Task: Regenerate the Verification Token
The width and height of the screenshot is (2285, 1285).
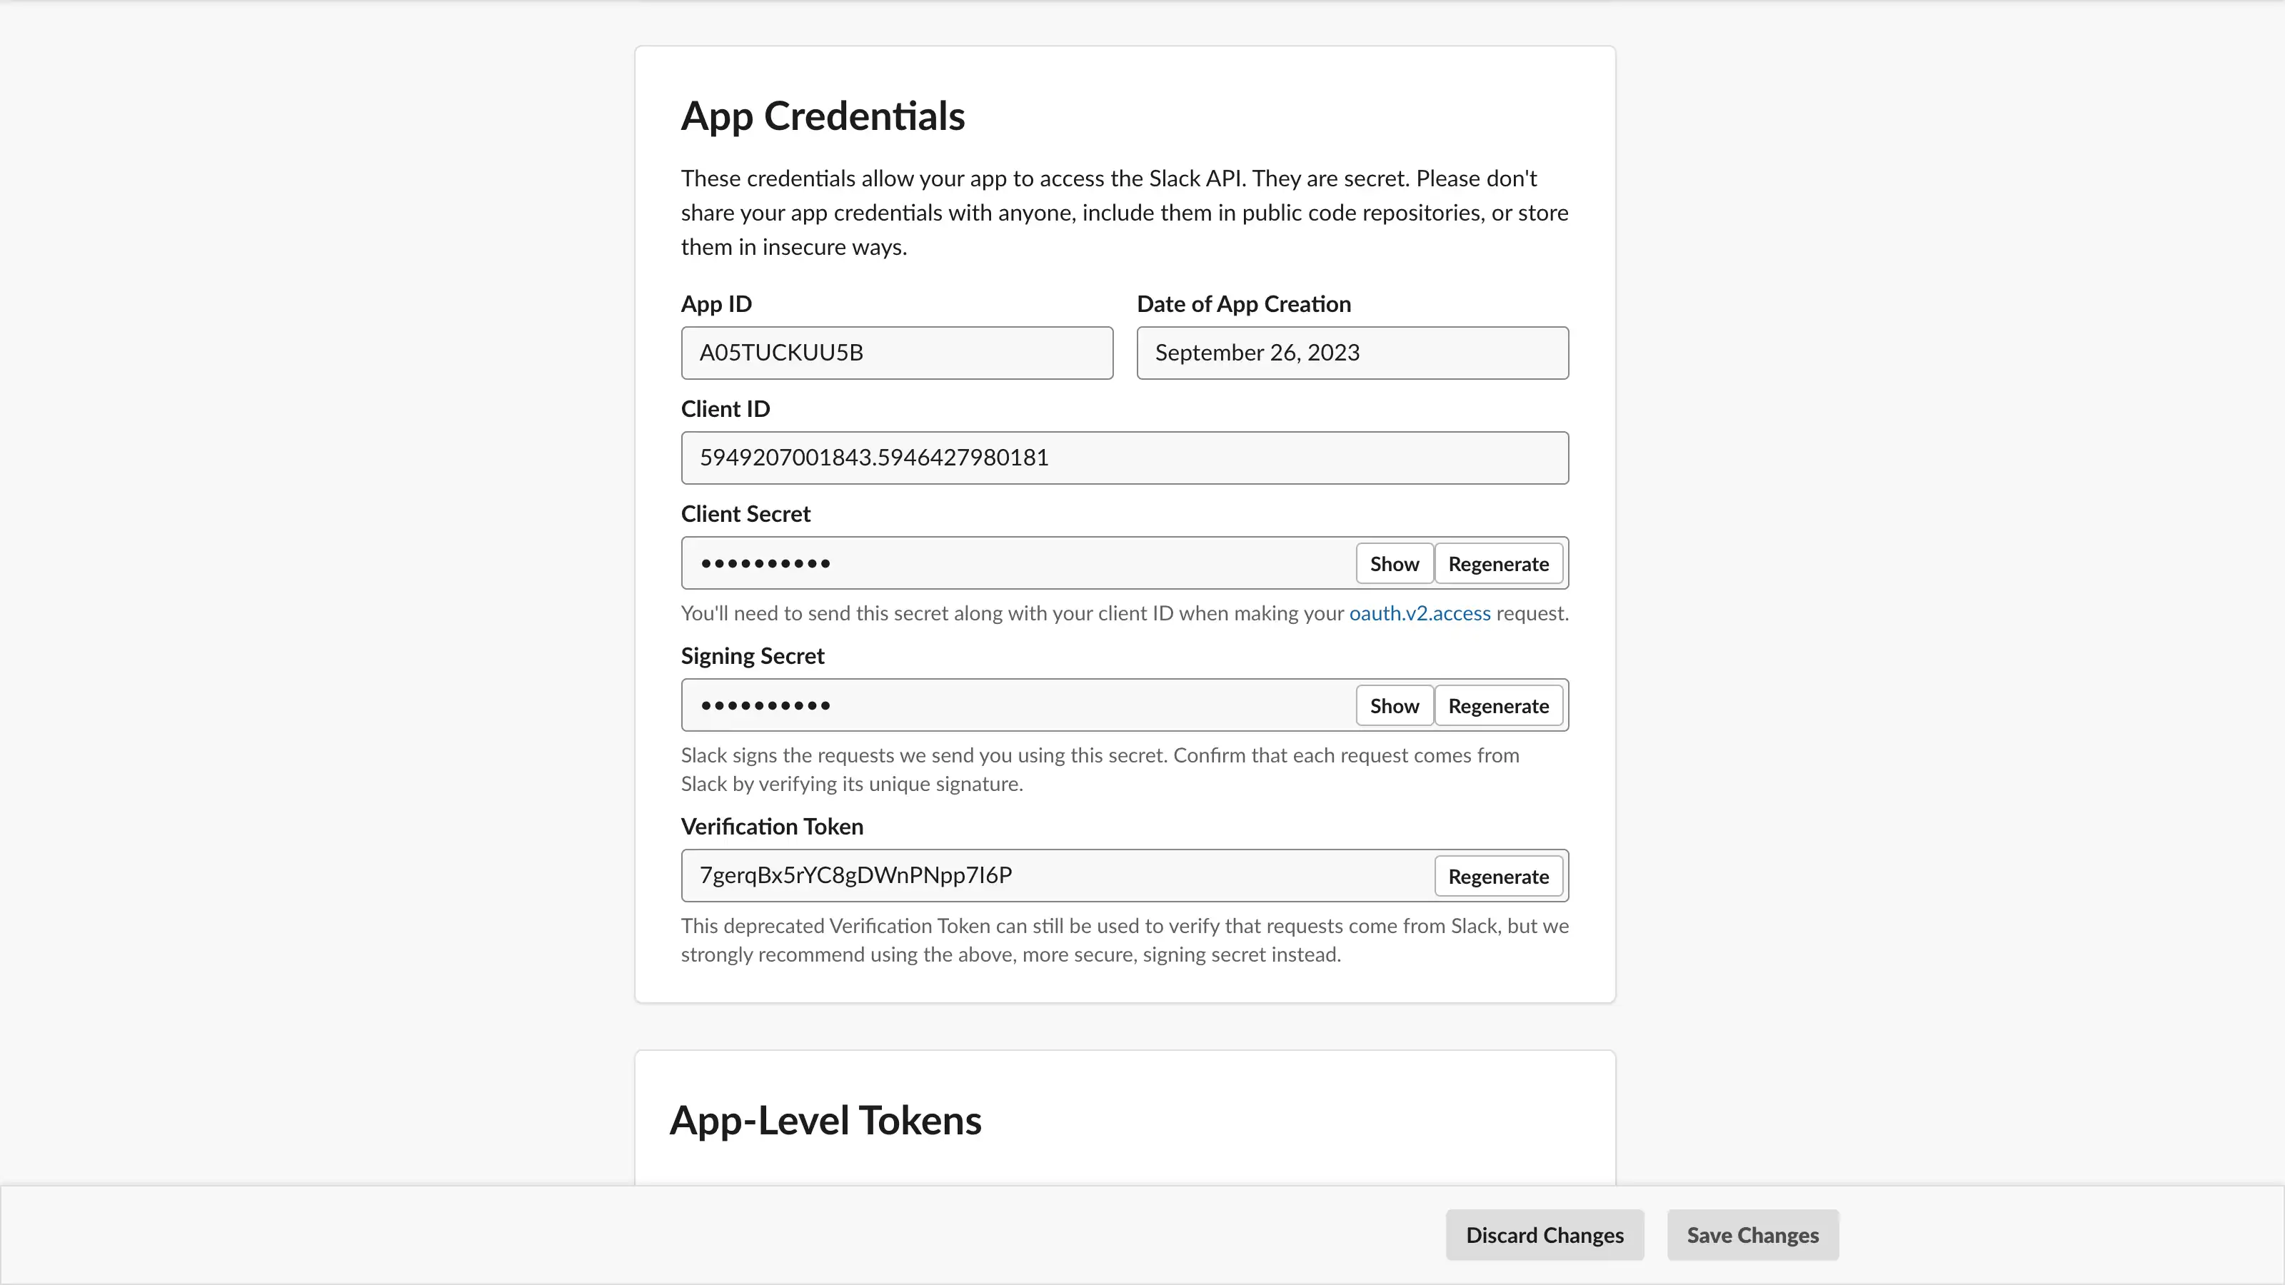Action: click(x=1498, y=876)
